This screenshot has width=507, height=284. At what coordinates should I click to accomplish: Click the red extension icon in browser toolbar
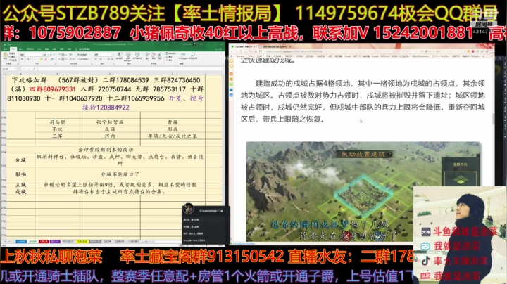[472, 51]
